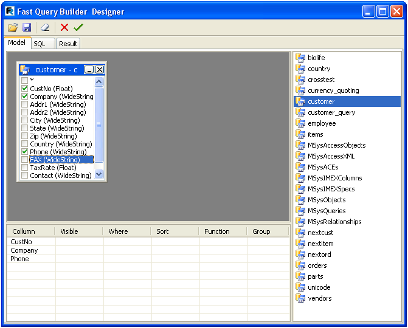408x328 pixels.
Task: Uncheck the CustNo (Float) field
Action: point(24,89)
